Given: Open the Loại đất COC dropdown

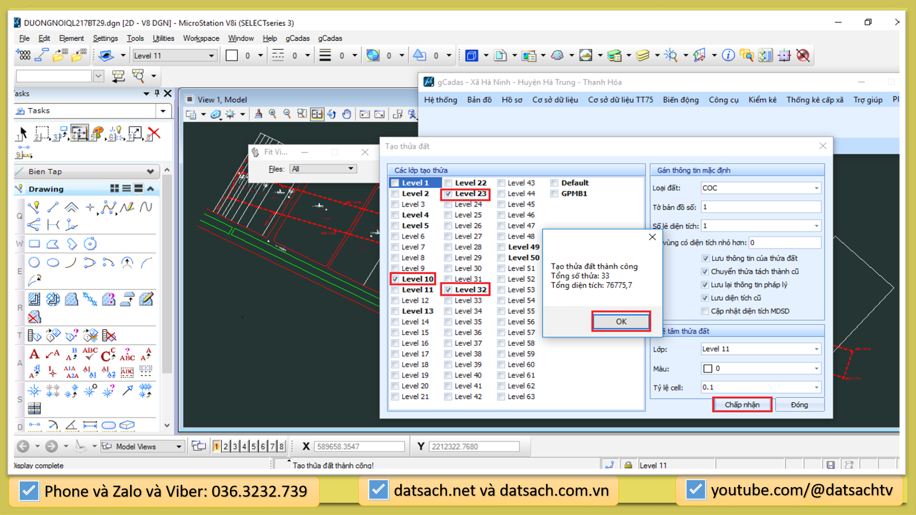Looking at the screenshot, I should 816,188.
